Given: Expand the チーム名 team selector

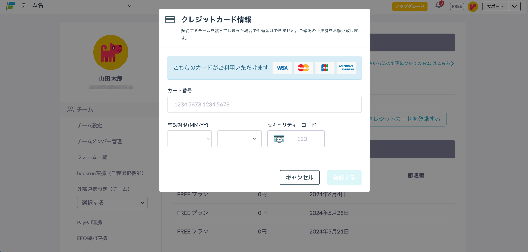Looking at the screenshot, I should [129, 6].
